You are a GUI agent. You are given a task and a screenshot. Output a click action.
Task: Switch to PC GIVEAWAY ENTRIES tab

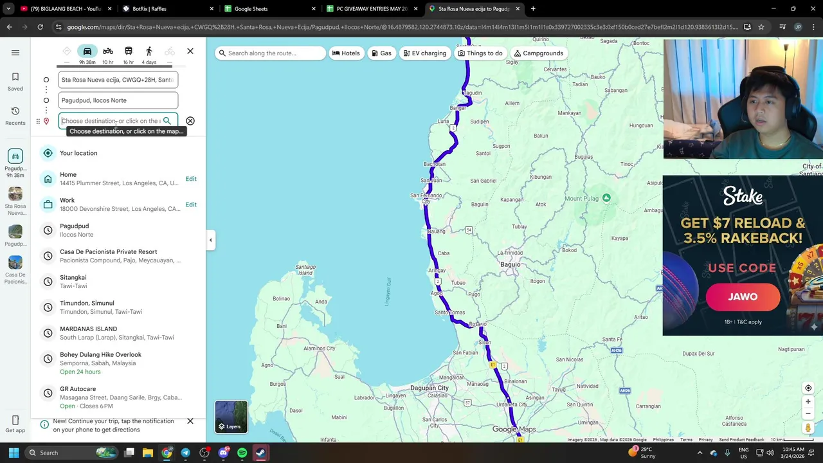point(372,9)
